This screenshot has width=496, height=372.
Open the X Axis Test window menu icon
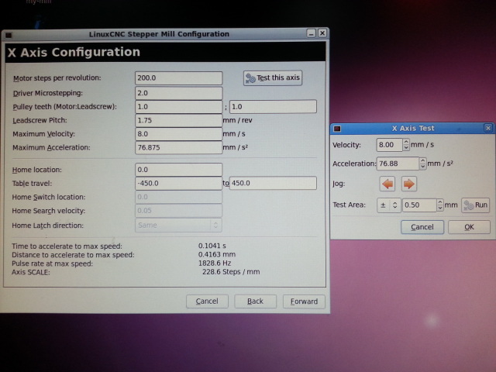(x=337, y=129)
